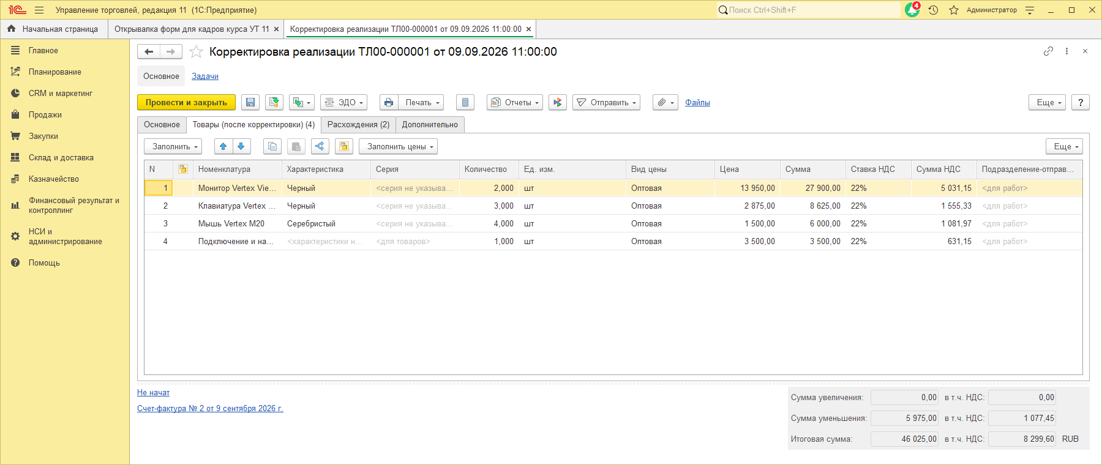Expand the create-based-on dropdown
The height and width of the screenshot is (465, 1102).
point(301,103)
